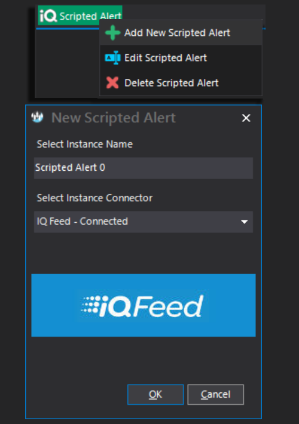299x424 pixels.
Task: Click the Cancel button
Action: pos(216,395)
